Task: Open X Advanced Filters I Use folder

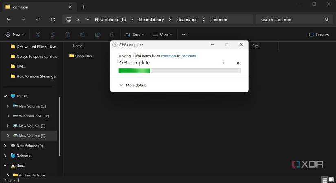Action: click(x=33, y=46)
